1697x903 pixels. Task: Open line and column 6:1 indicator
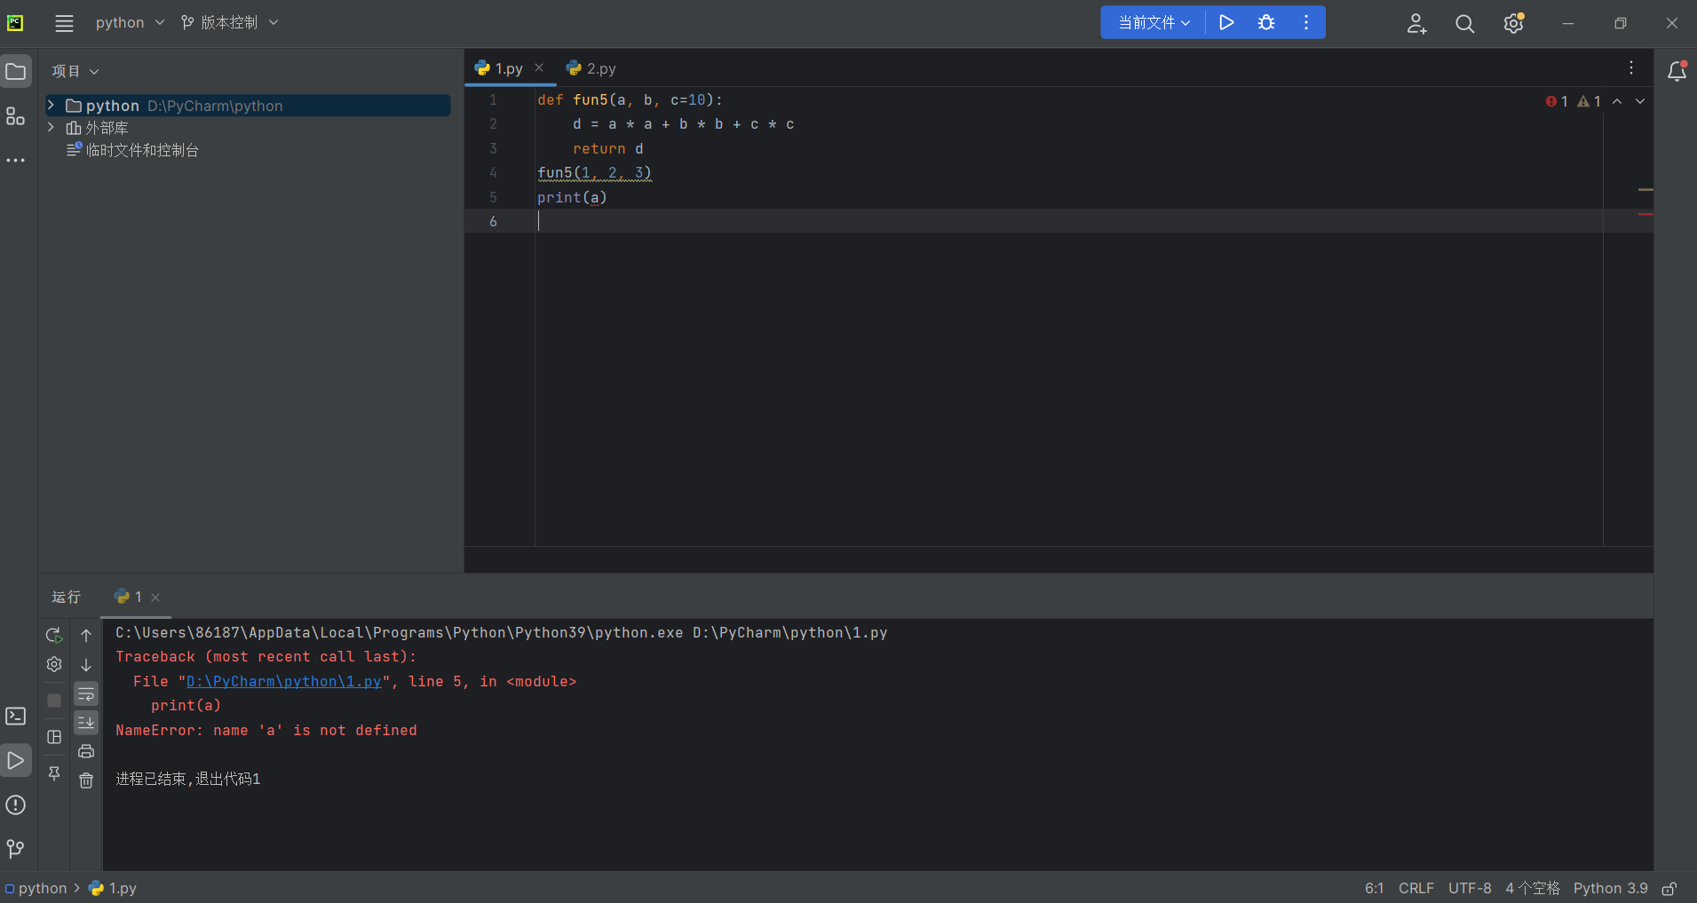click(1374, 888)
